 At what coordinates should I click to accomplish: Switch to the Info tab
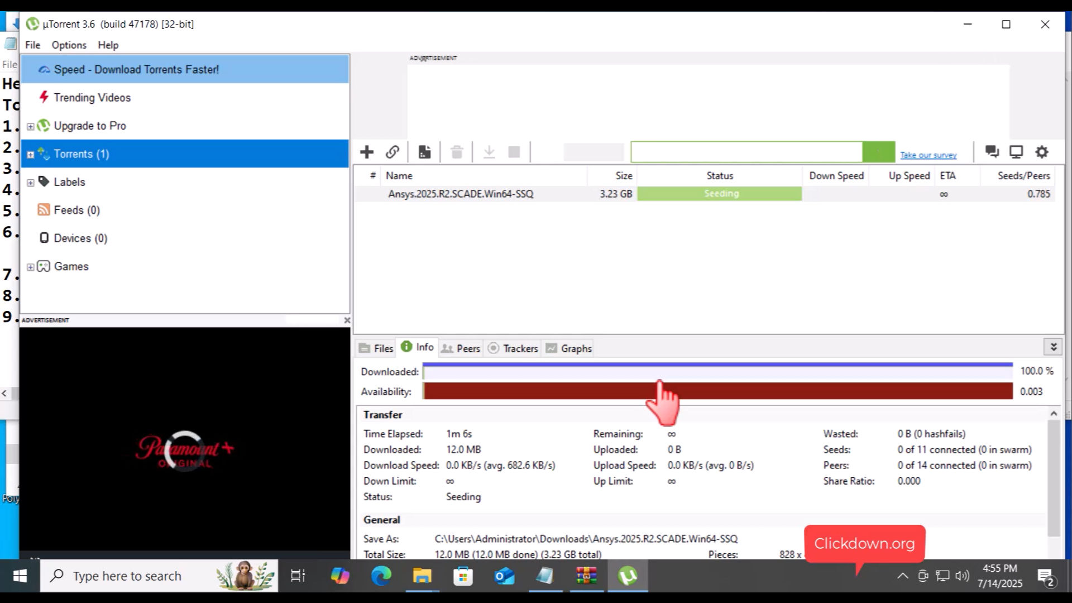pos(417,347)
